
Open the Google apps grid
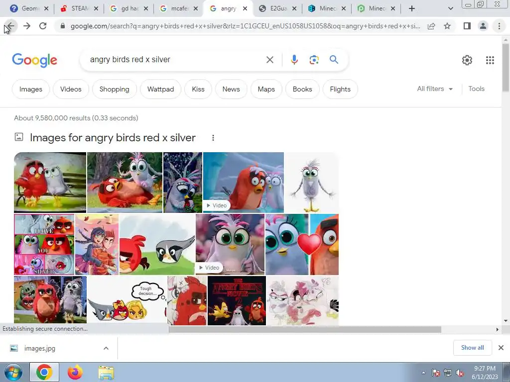pyautogui.click(x=490, y=60)
